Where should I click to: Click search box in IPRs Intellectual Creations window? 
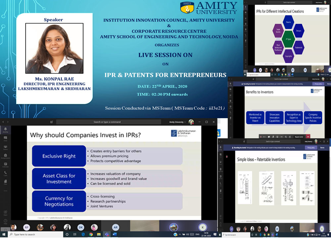pyautogui.click(x=290, y=2)
